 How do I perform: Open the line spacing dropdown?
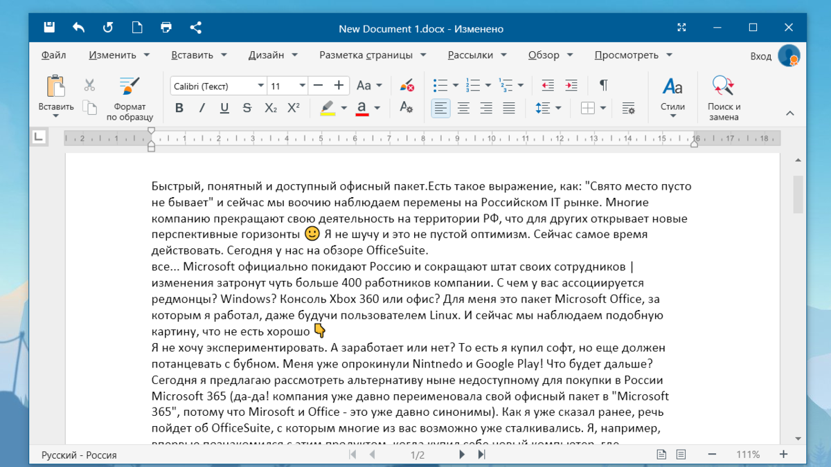click(x=557, y=108)
